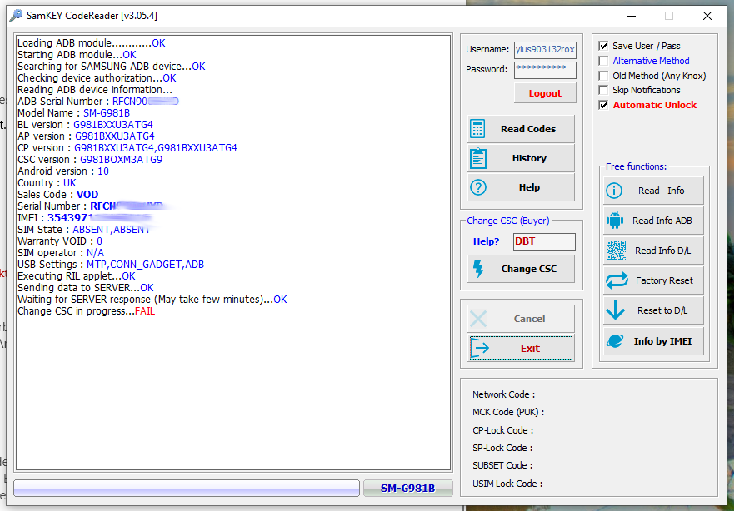Click the Exit button label

(x=530, y=349)
